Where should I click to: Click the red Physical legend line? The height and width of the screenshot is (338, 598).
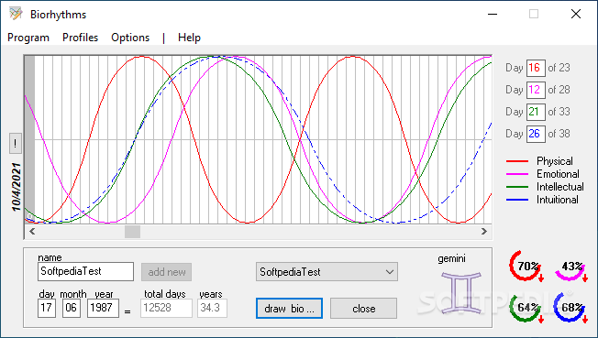(x=517, y=161)
